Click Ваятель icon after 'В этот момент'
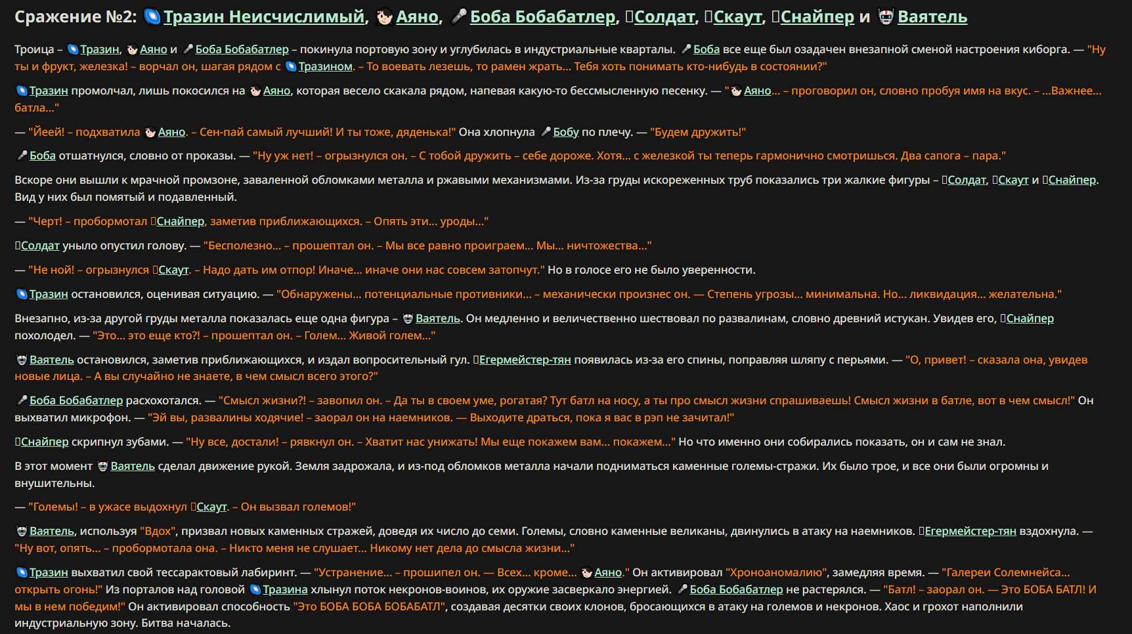This screenshot has height=634, width=1132. [103, 466]
